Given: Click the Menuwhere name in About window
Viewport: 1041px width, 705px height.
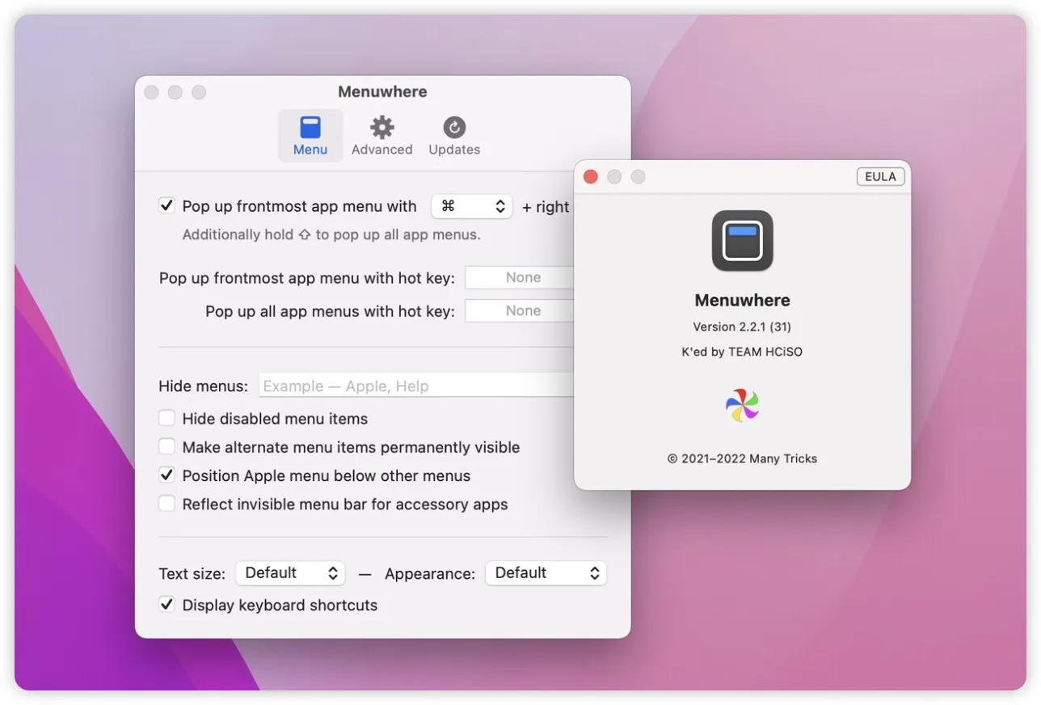Looking at the screenshot, I should [x=742, y=300].
